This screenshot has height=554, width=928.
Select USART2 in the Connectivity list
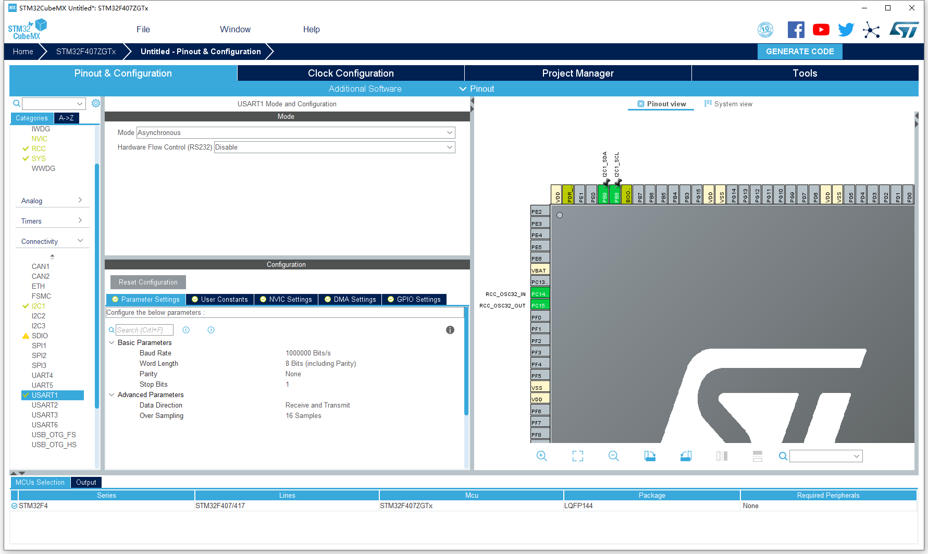pyautogui.click(x=45, y=405)
